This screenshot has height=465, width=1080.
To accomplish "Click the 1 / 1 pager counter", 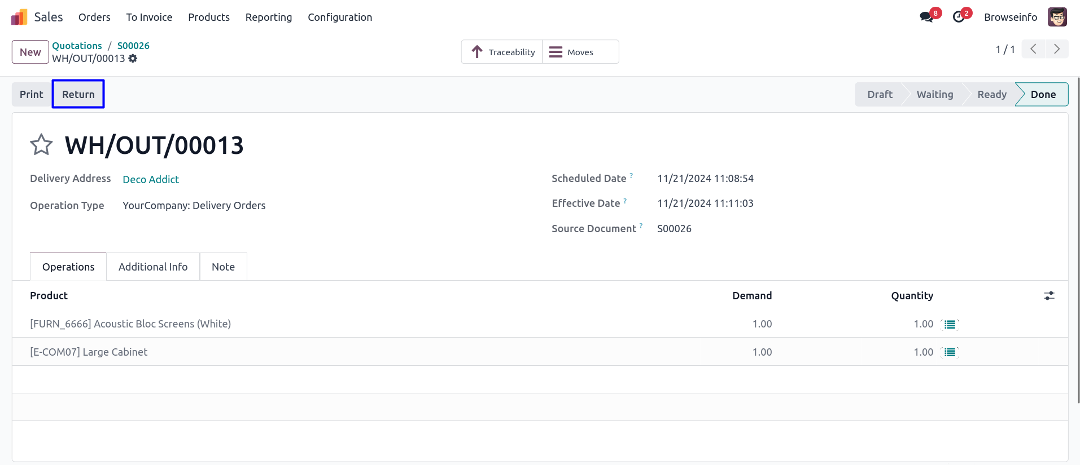I will [1005, 50].
